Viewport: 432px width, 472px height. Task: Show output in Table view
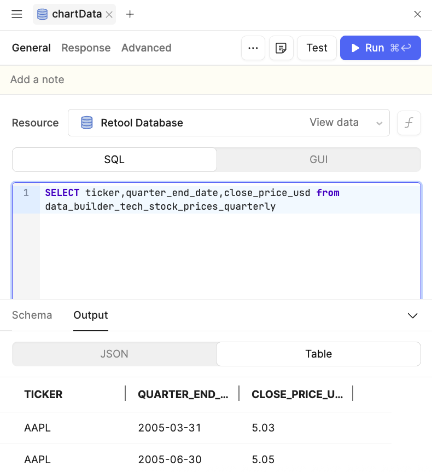pyautogui.click(x=319, y=354)
